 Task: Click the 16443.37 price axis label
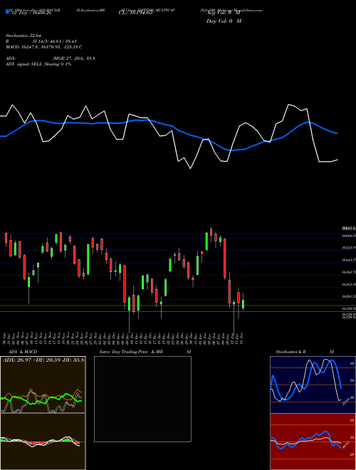point(349,260)
